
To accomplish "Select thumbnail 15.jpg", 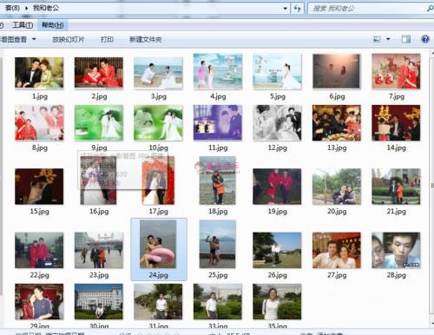I will pos(39,187).
